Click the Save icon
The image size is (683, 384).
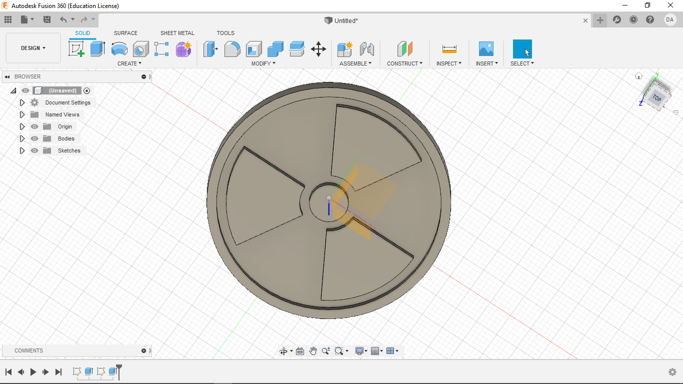tap(47, 19)
